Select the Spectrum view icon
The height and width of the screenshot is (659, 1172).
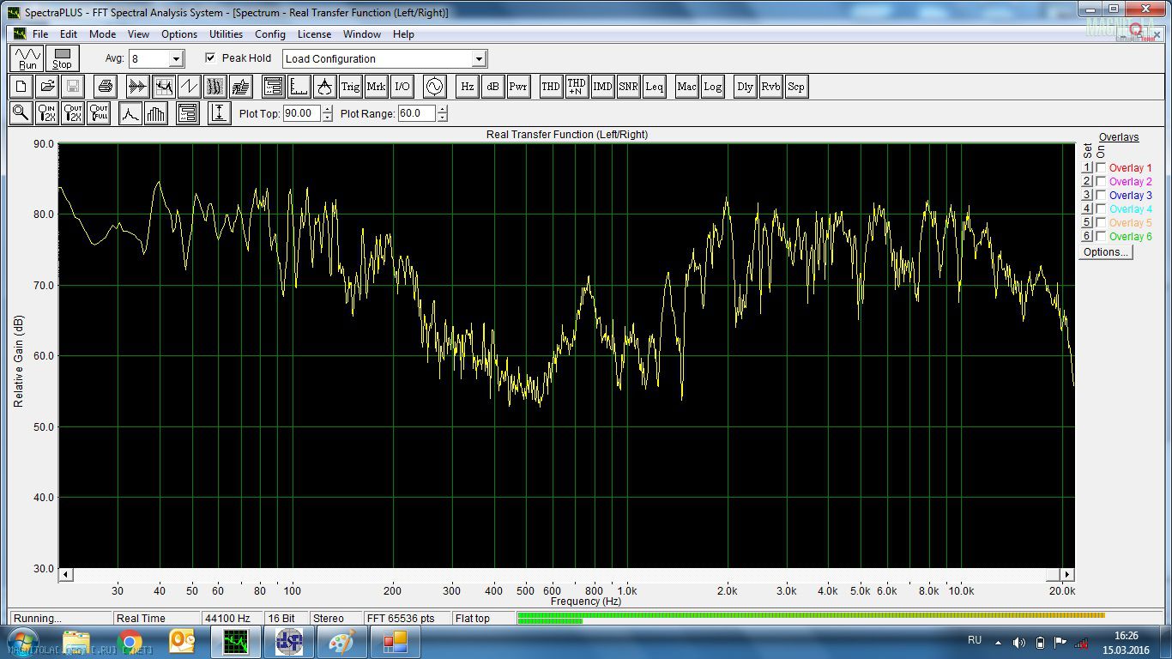(x=163, y=87)
